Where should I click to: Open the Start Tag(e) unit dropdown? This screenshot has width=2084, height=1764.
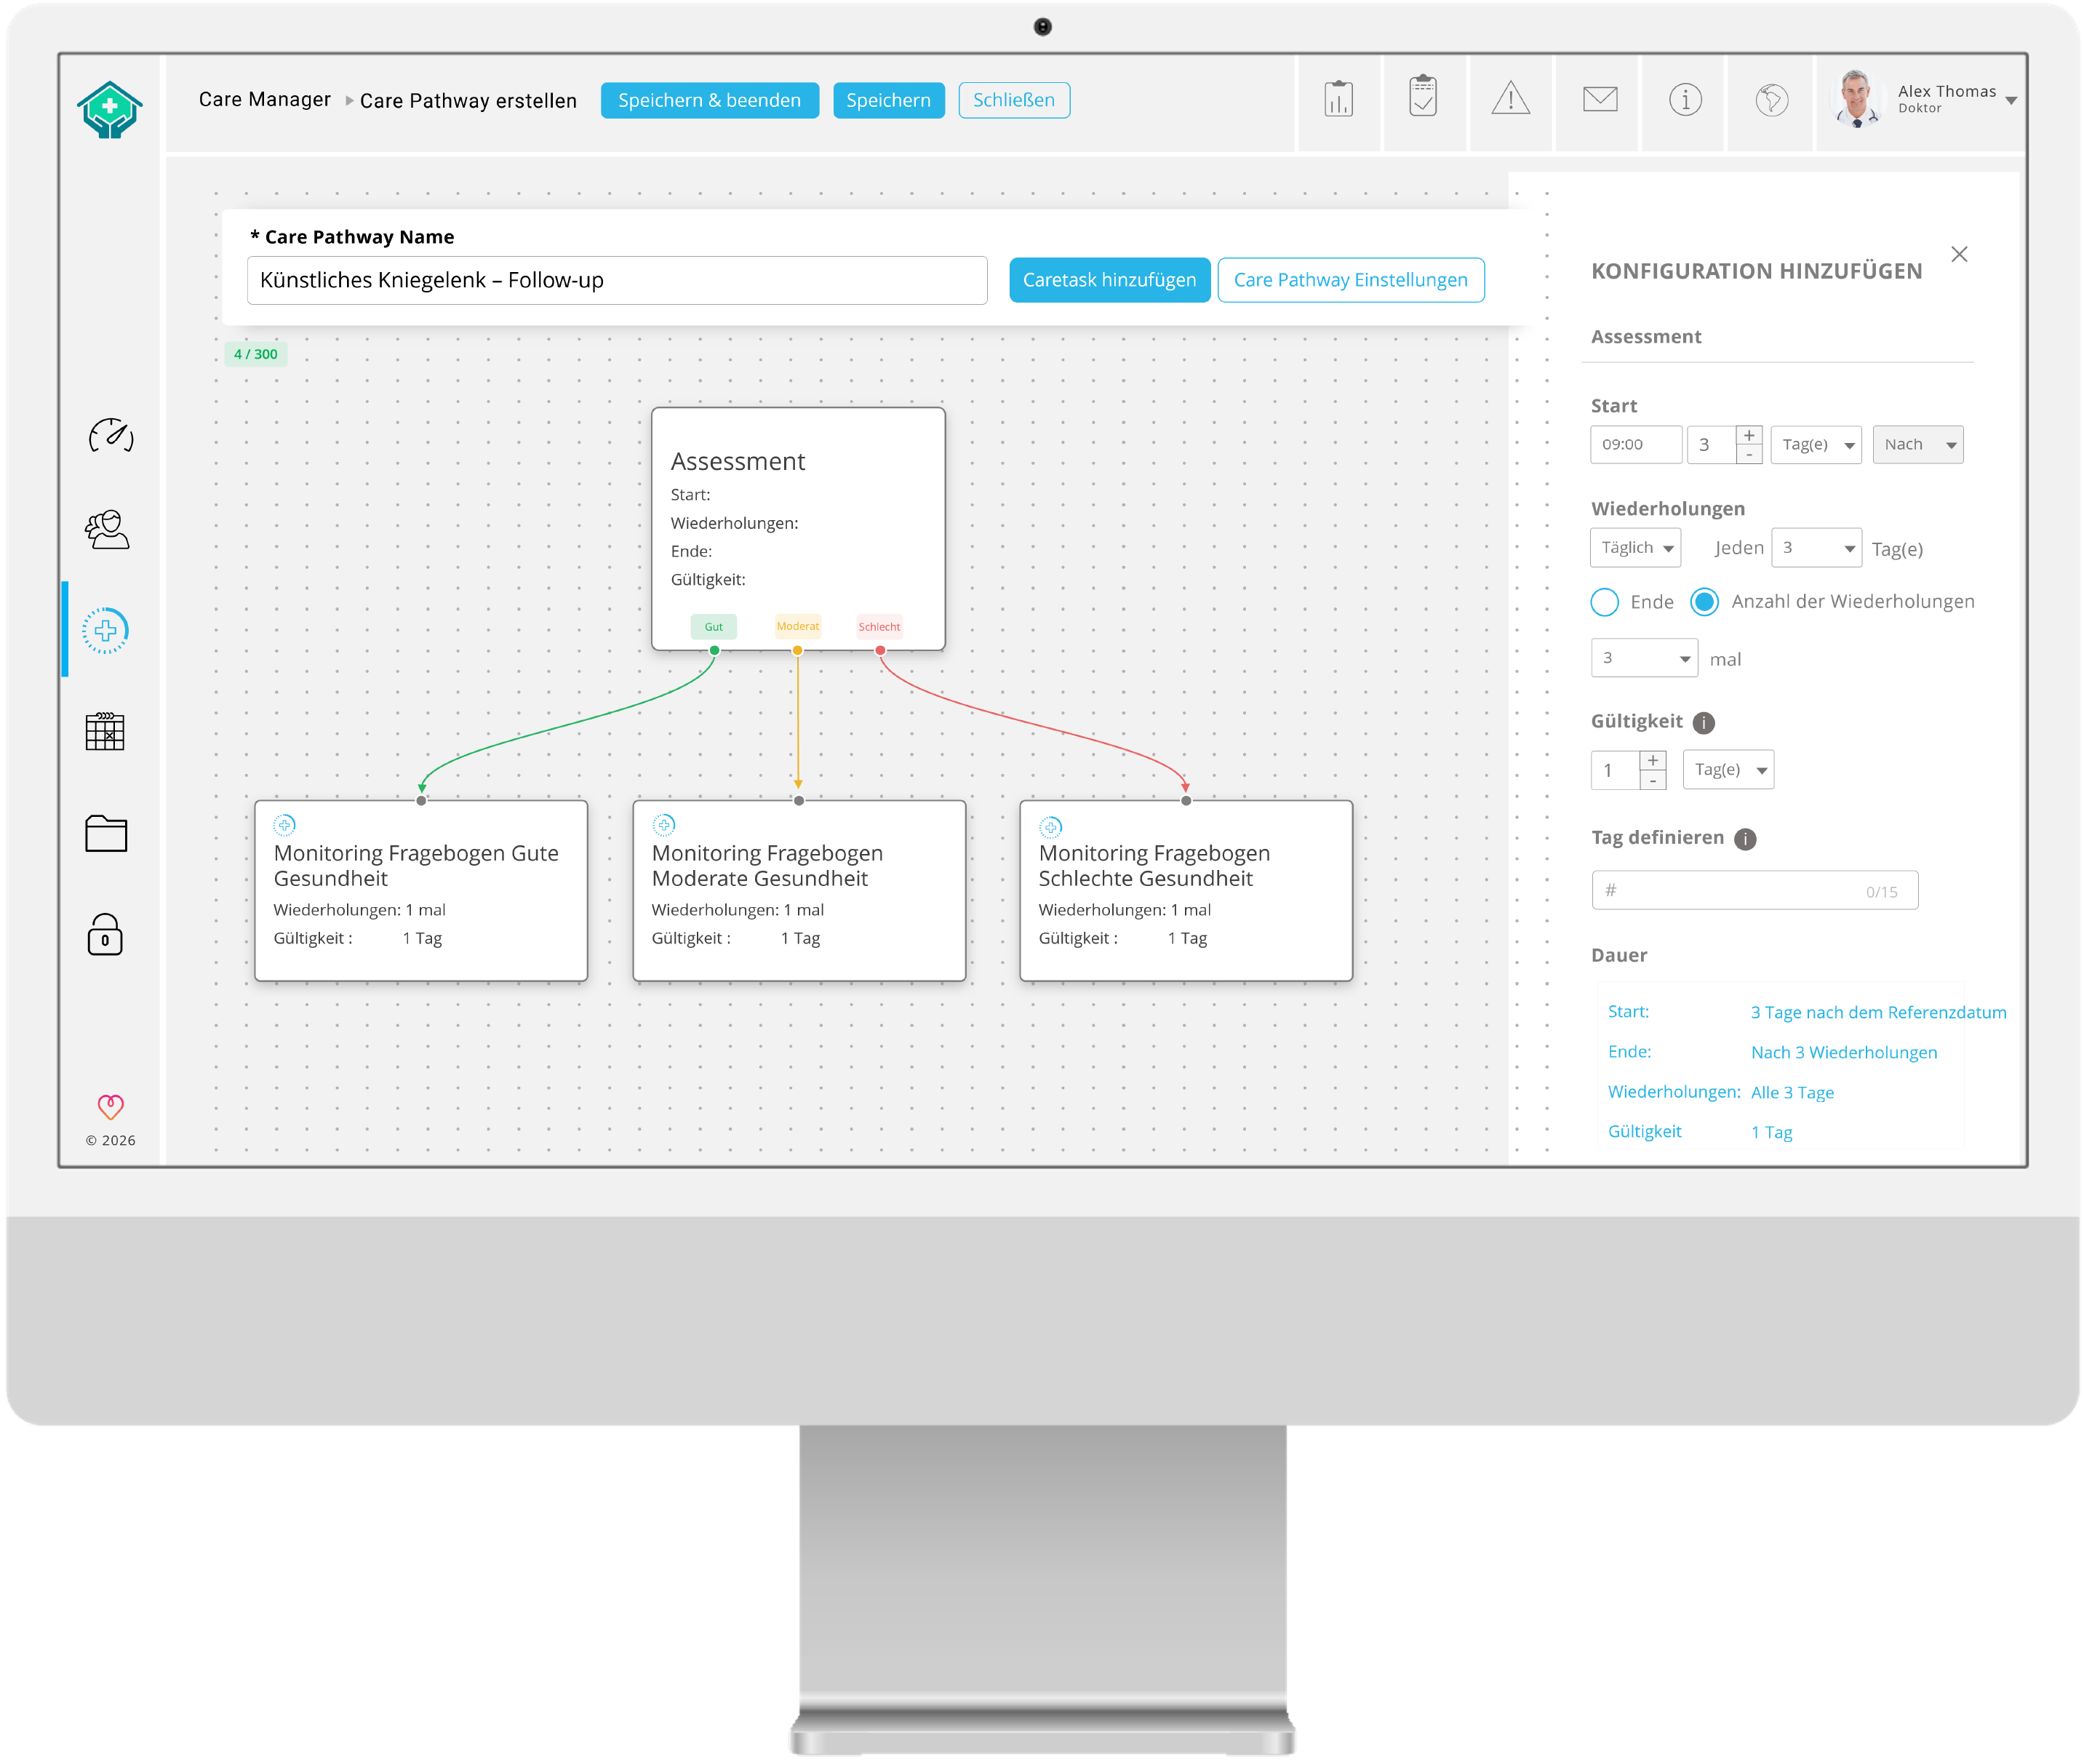1816,444
